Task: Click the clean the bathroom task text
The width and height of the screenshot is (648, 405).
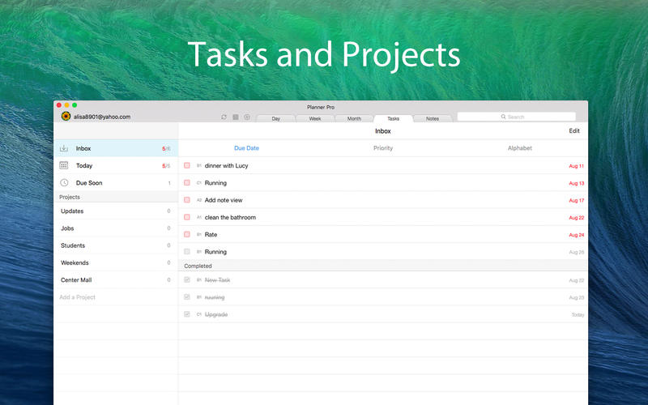Action: pyautogui.click(x=230, y=217)
